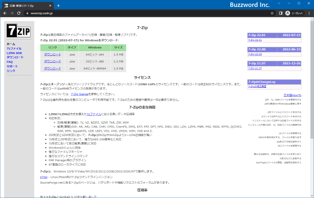Click the incognito profile icon
The height and width of the screenshot is (198, 314).
pos(288,13)
